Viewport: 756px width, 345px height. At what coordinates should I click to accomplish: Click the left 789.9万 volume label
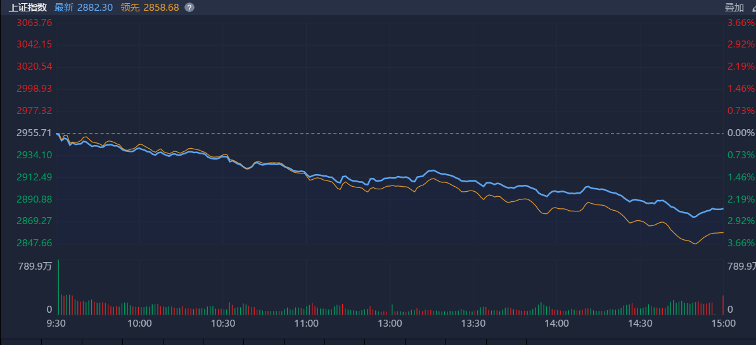point(35,267)
